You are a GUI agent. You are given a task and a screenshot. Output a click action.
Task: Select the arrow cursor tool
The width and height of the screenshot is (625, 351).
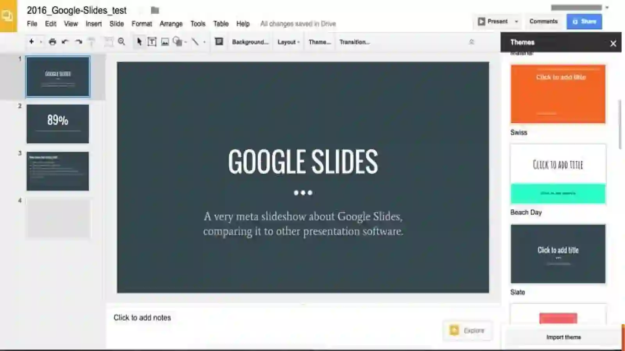point(139,42)
